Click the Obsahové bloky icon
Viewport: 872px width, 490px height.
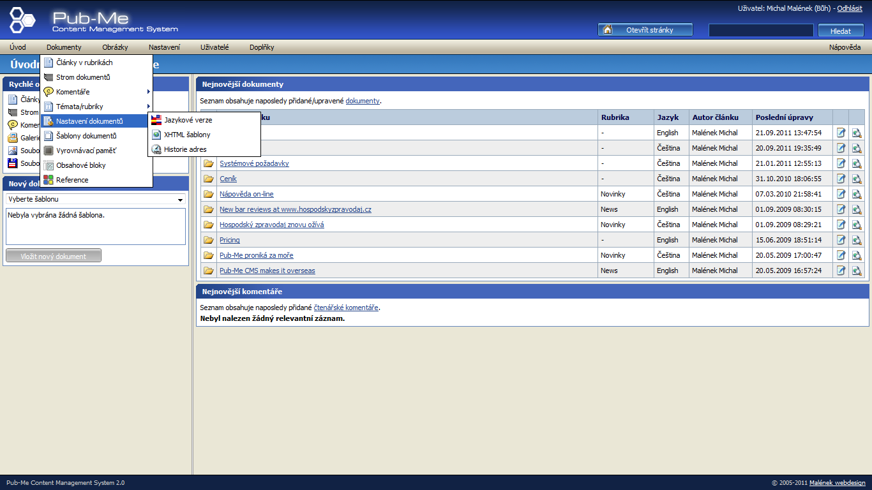click(49, 165)
